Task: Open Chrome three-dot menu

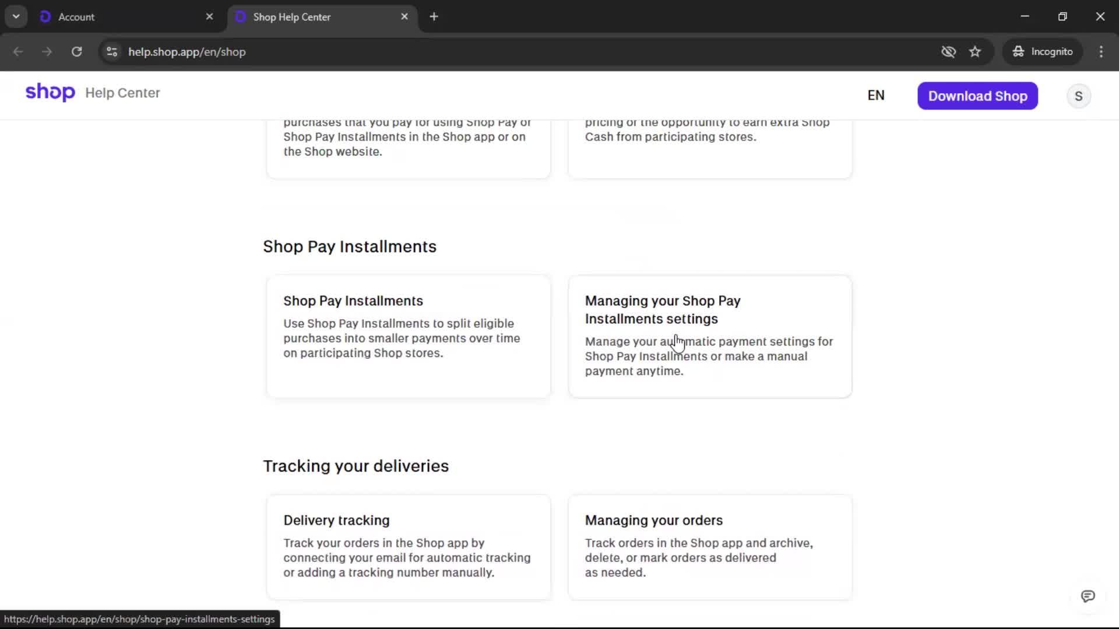Action: coord(1101,52)
